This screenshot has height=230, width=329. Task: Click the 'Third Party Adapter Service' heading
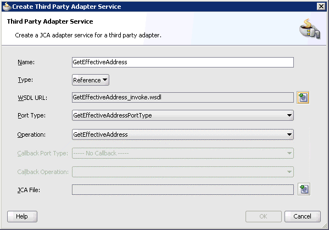click(50, 21)
